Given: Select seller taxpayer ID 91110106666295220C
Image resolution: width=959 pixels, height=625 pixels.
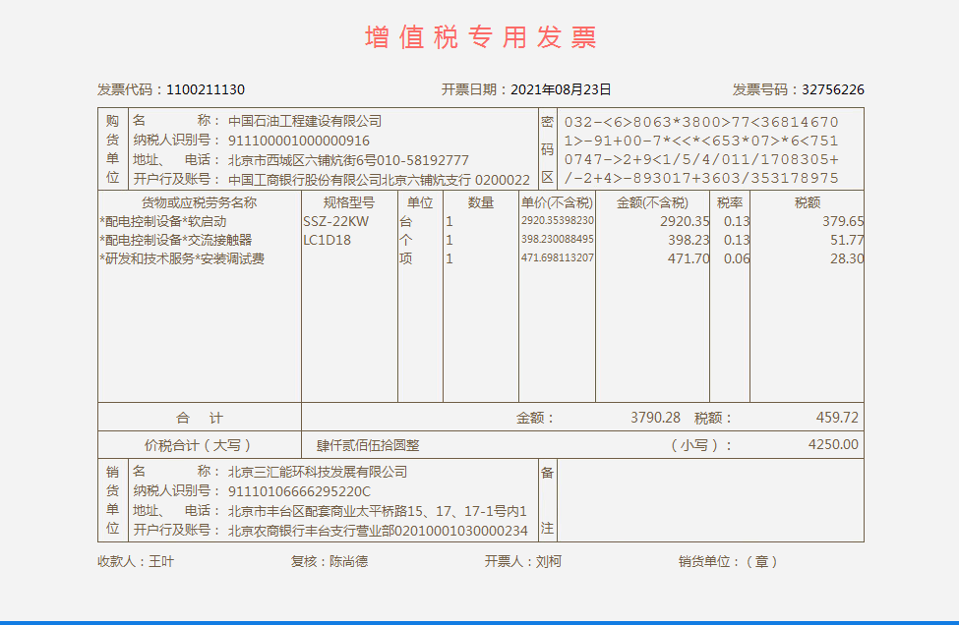Looking at the screenshot, I should pyautogui.click(x=300, y=491).
